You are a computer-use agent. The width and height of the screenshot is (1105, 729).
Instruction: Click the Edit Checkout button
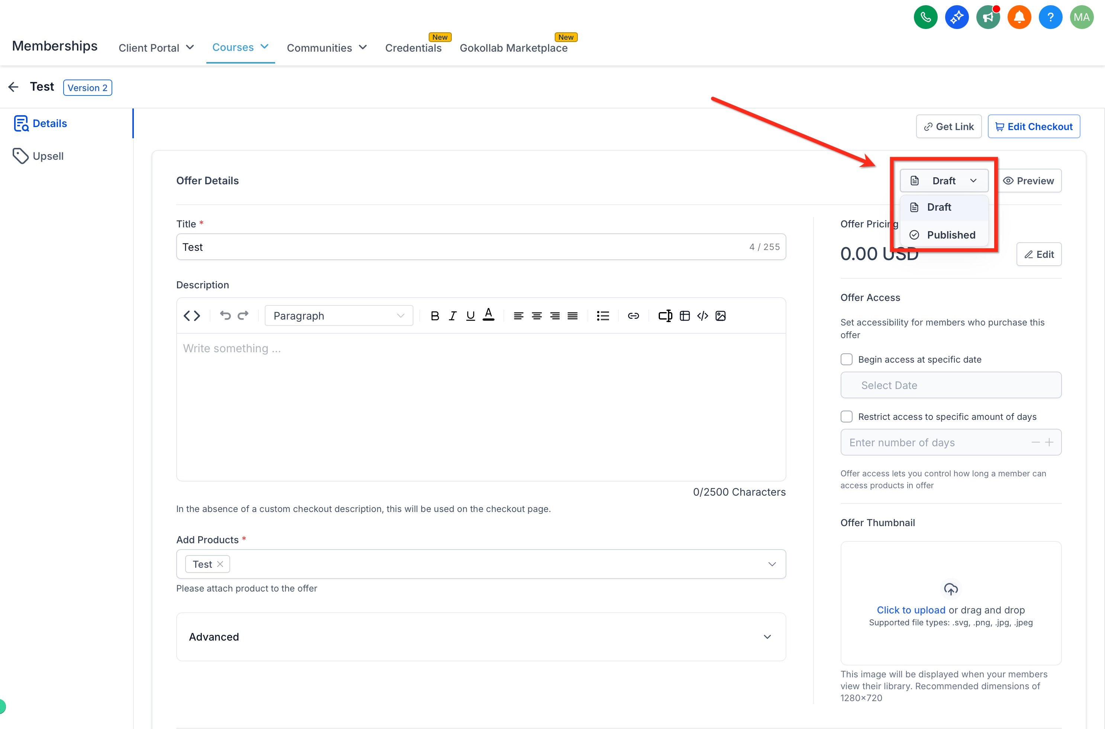(1033, 126)
